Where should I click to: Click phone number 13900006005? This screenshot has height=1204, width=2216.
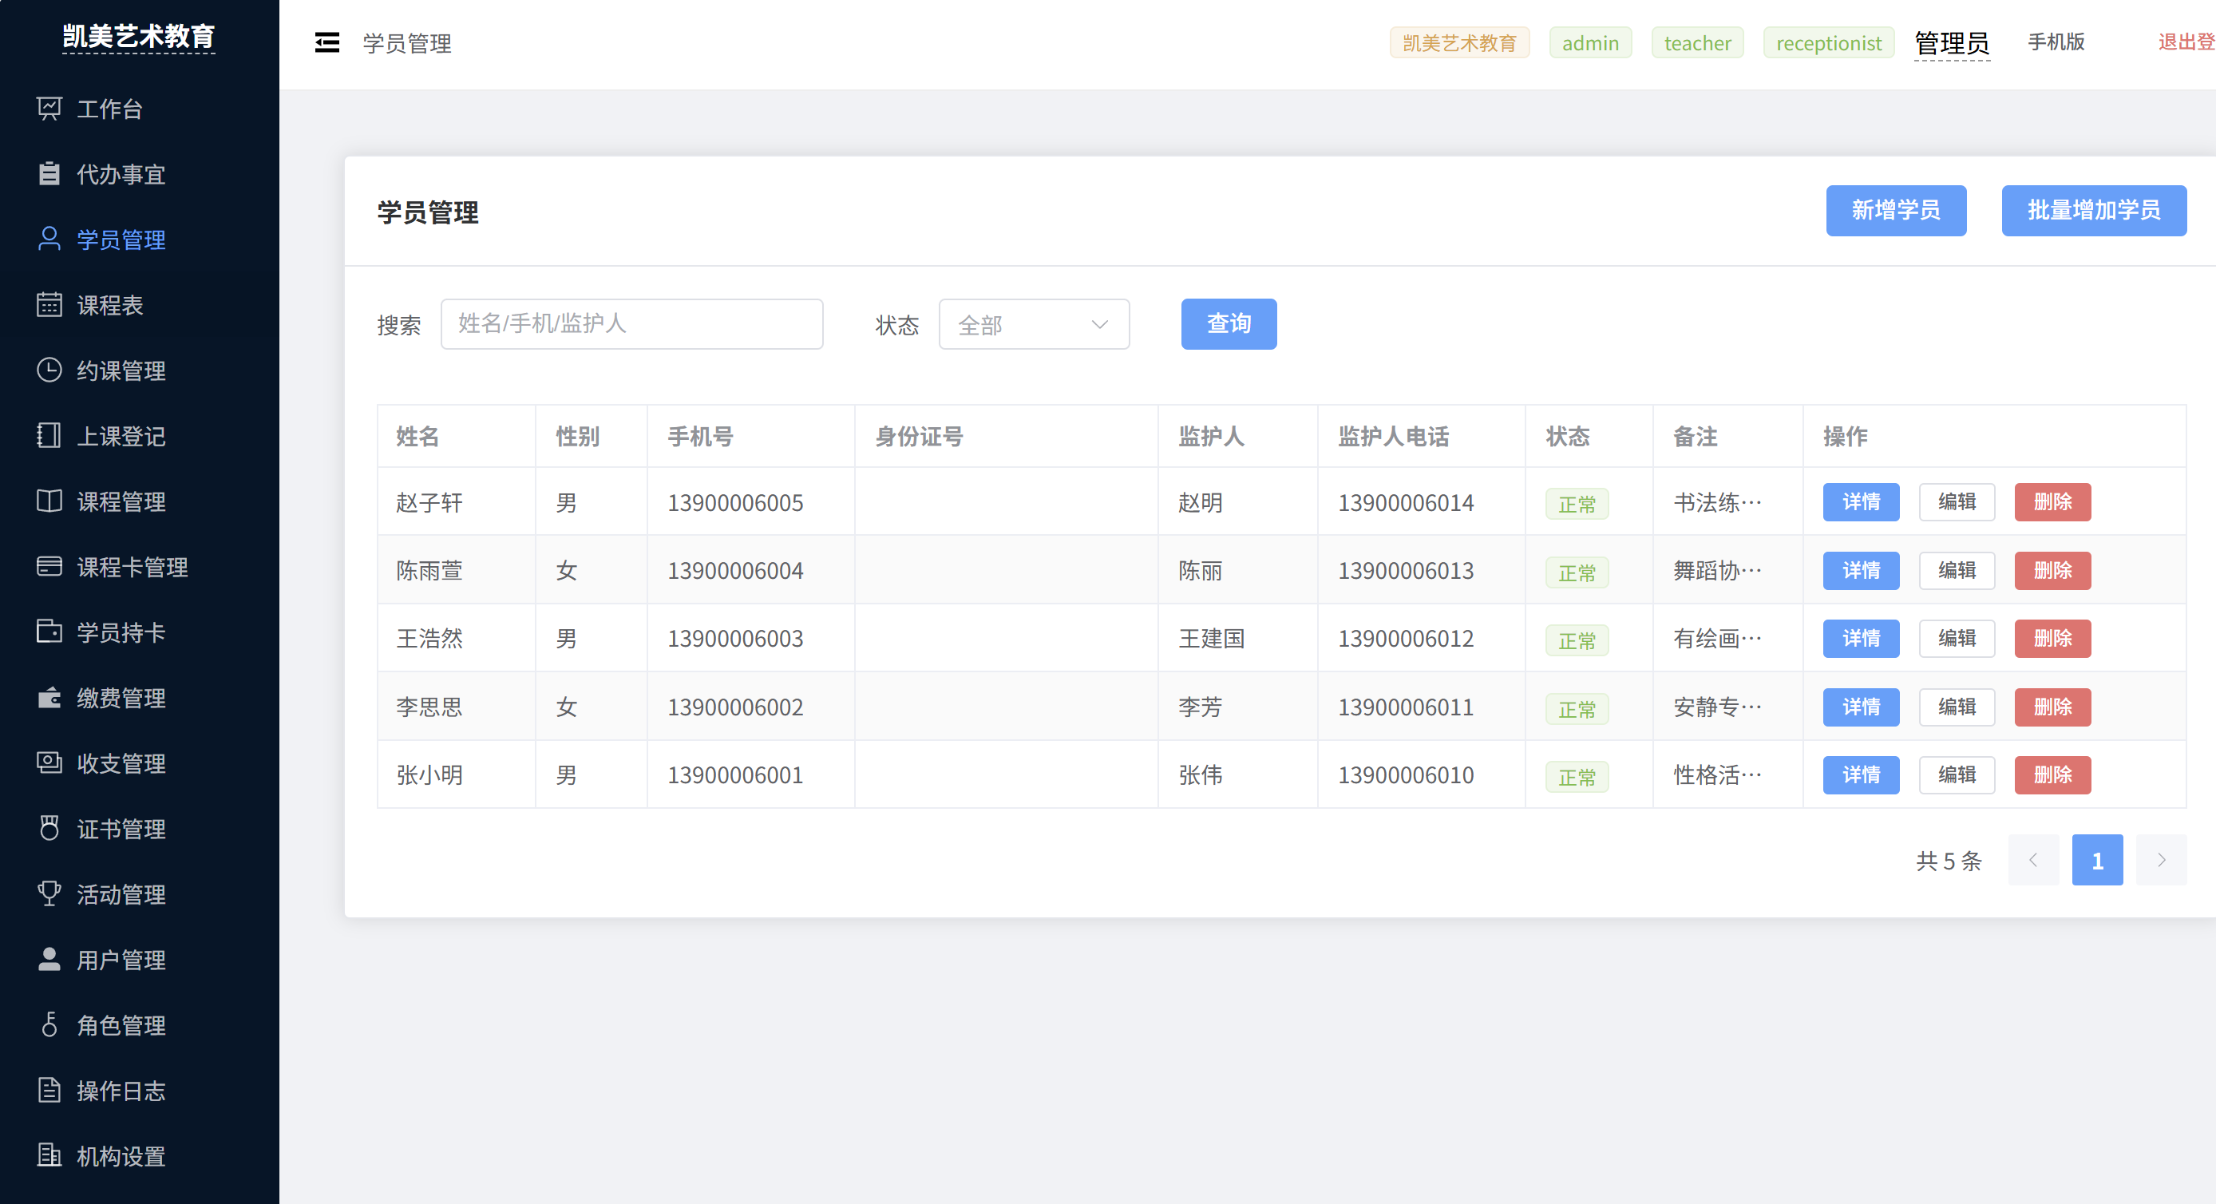[735, 503]
